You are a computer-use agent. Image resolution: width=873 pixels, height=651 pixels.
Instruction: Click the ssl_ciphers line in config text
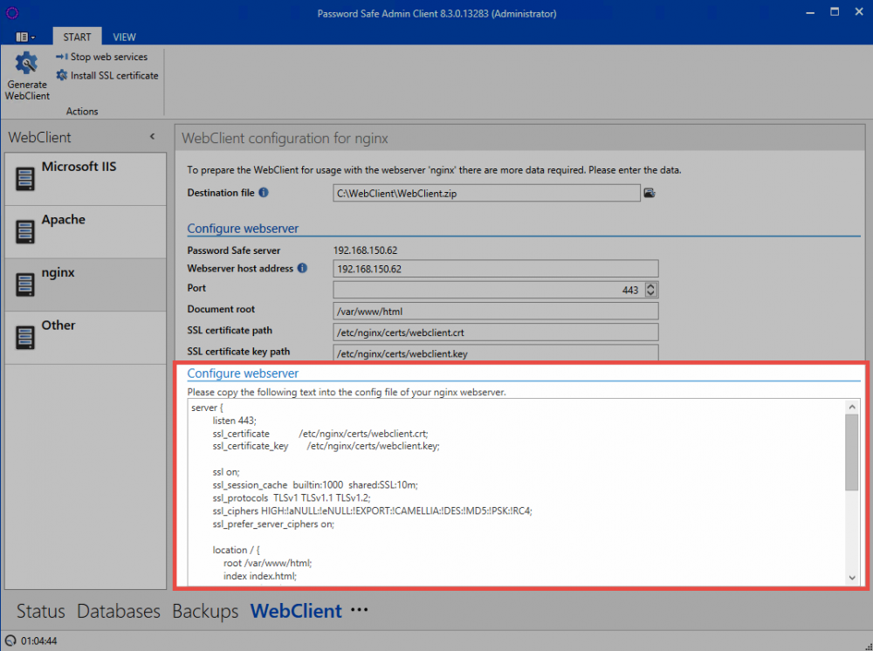[373, 511]
